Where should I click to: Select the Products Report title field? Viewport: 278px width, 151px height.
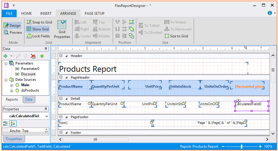click(88, 69)
